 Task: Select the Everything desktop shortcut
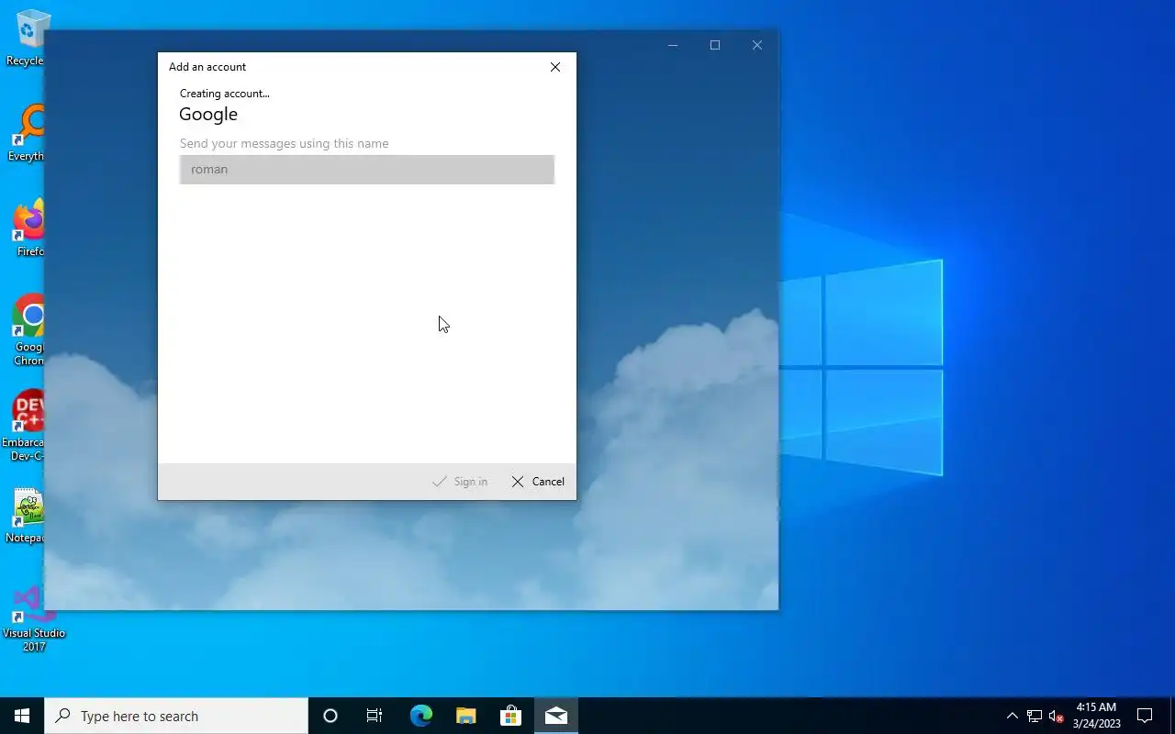(x=28, y=133)
